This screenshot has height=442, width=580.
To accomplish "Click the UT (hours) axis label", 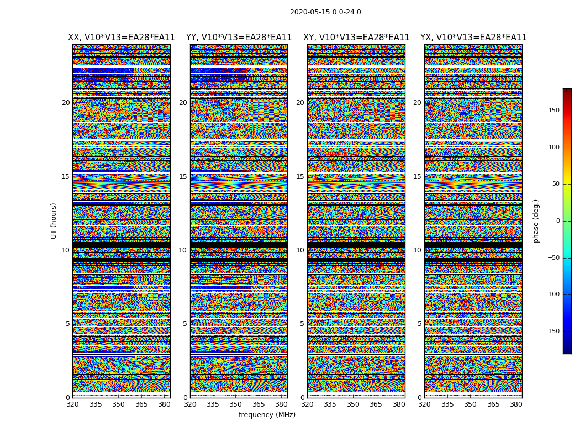I will (x=54, y=221).
